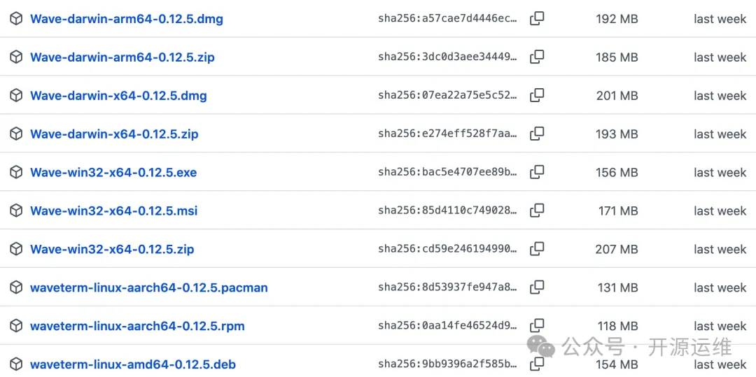Copy SHA256 hash for Wave-darwin-arm64-0.12.5.zip
The image size is (756, 377).
[537, 57]
